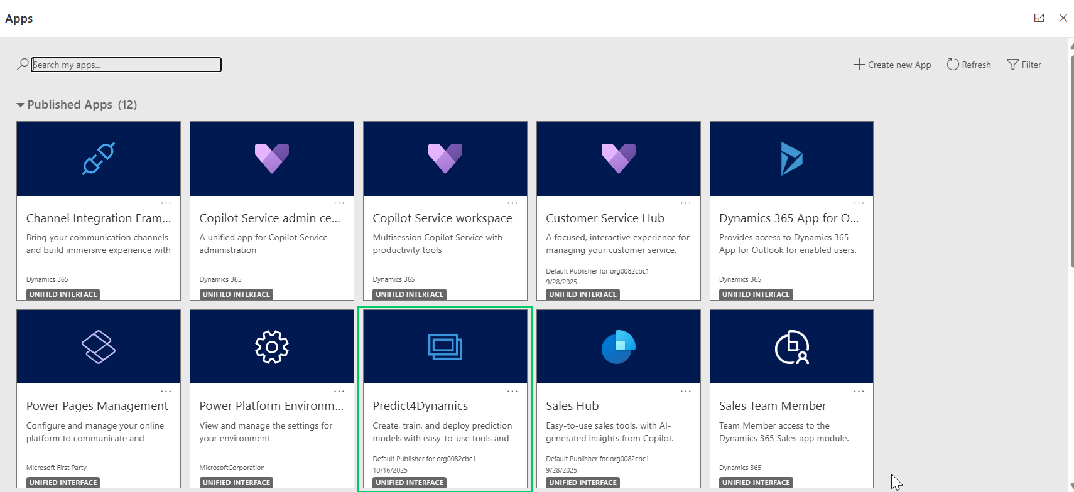Open the Copilot Service admin center heart icon

click(x=271, y=159)
